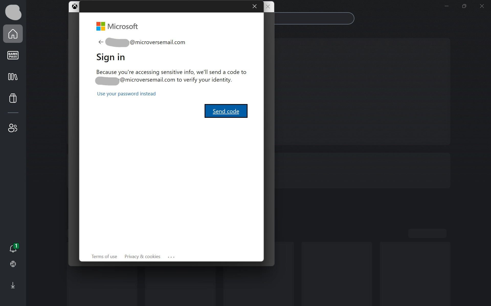
Task: Close the Microsoft sign-in dialog
Action: (x=254, y=6)
